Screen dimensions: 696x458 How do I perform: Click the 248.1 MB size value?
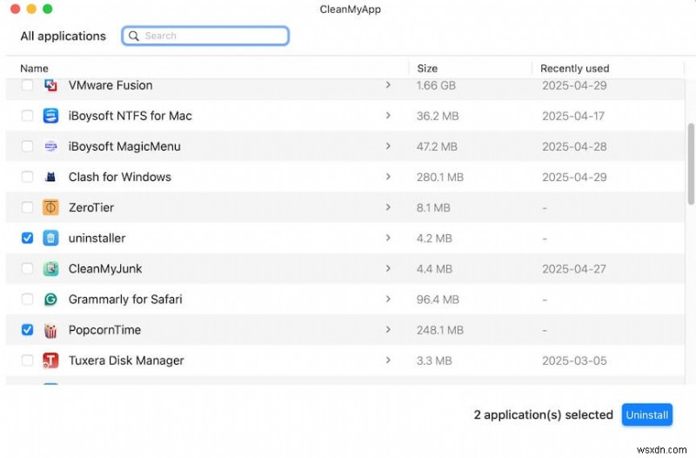tap(440, 330)
